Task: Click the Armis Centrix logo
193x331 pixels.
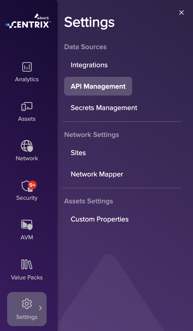Action: coord(27,21)
